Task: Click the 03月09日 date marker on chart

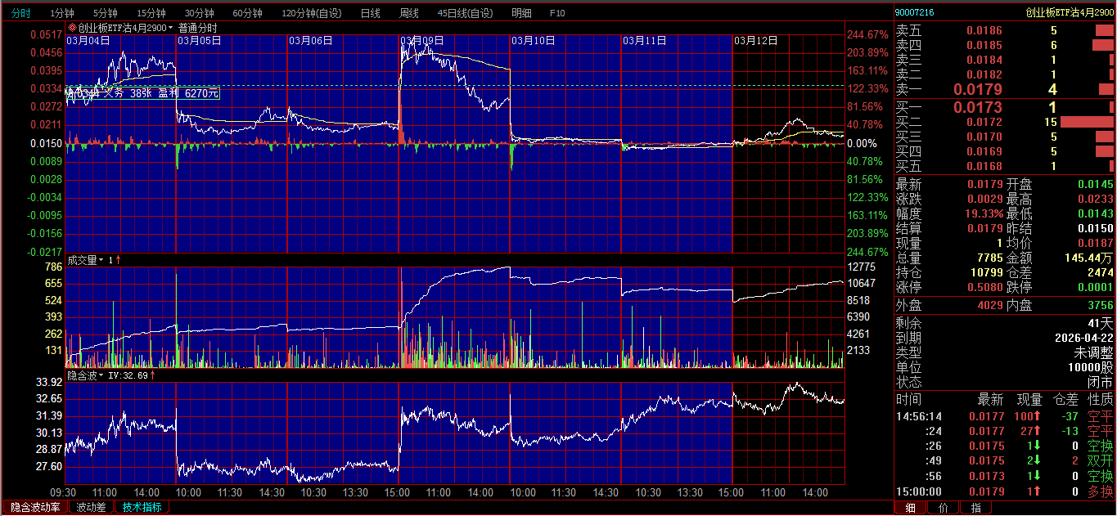Action: point(422,40)
